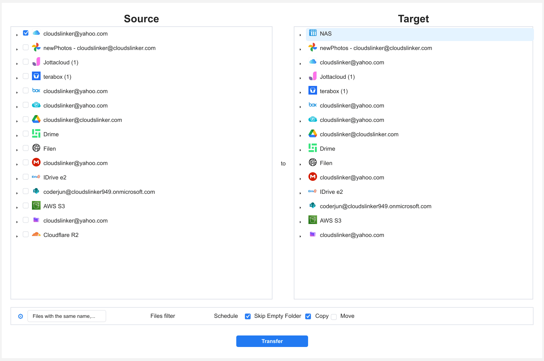
Task: Click SharePoint icon in Target list
Action: click(313, 205)
